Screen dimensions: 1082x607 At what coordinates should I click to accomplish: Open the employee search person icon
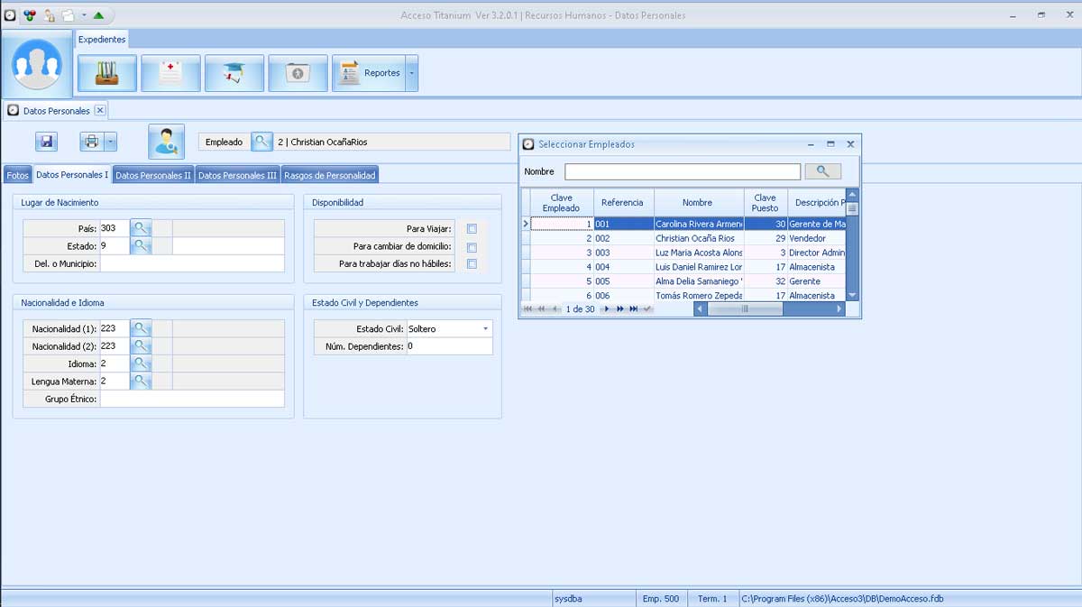coord(166,142)
